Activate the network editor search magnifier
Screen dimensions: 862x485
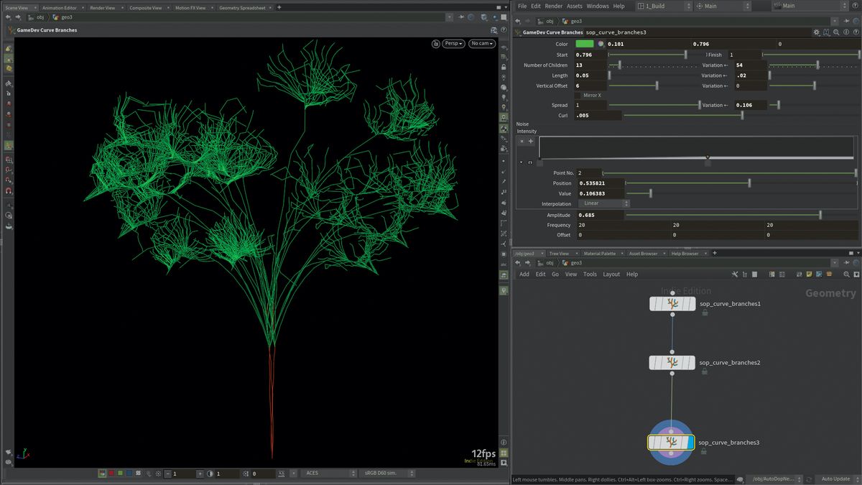846,274
